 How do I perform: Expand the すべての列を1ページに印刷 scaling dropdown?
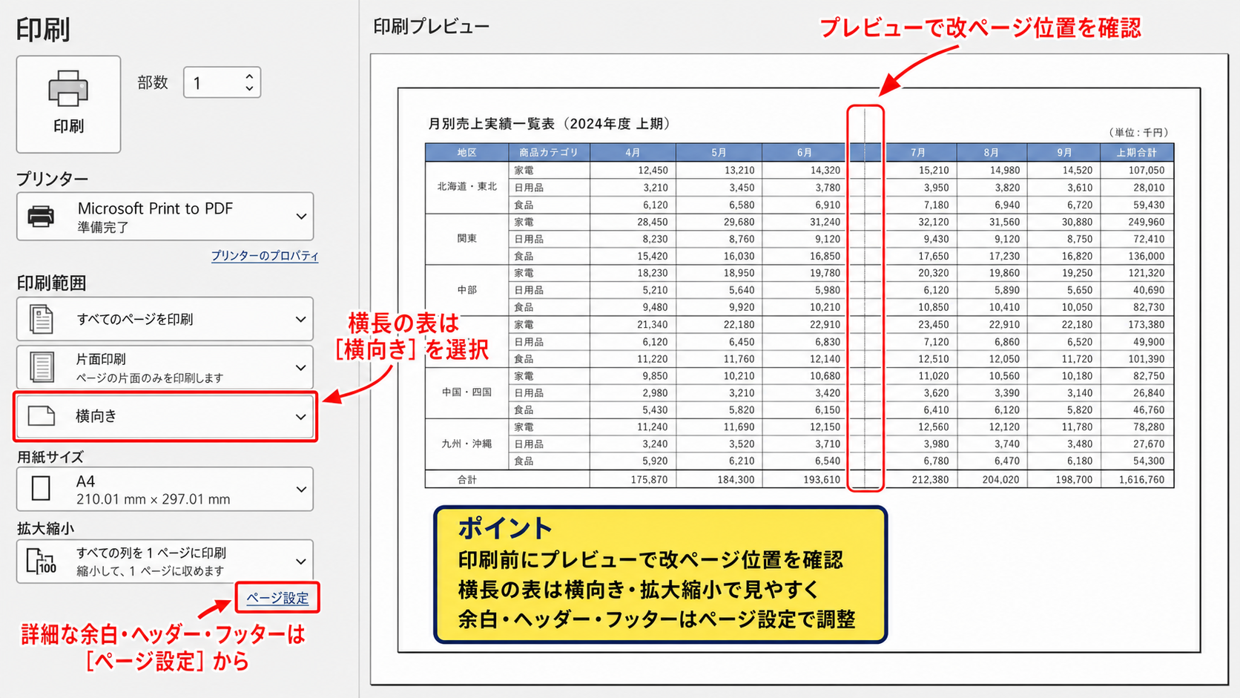click(x=165, y=562)
